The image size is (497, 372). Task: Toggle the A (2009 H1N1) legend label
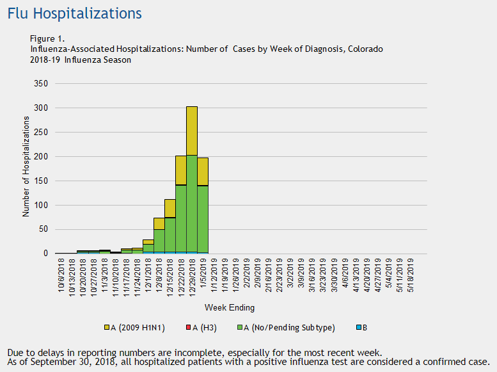(140, 328)
